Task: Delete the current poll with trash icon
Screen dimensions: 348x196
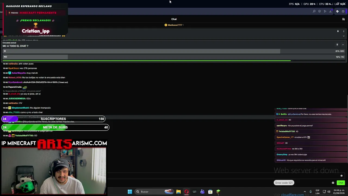Action: tap(337, 45)
